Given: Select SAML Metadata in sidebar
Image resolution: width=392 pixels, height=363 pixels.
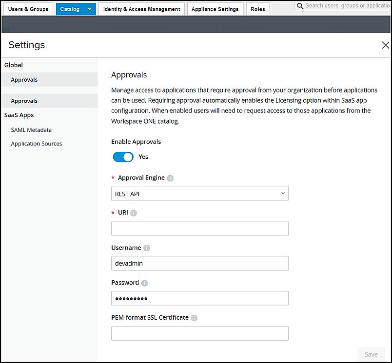Looking at the screenshot, I should pyautogui.click(x=31, y=130).
